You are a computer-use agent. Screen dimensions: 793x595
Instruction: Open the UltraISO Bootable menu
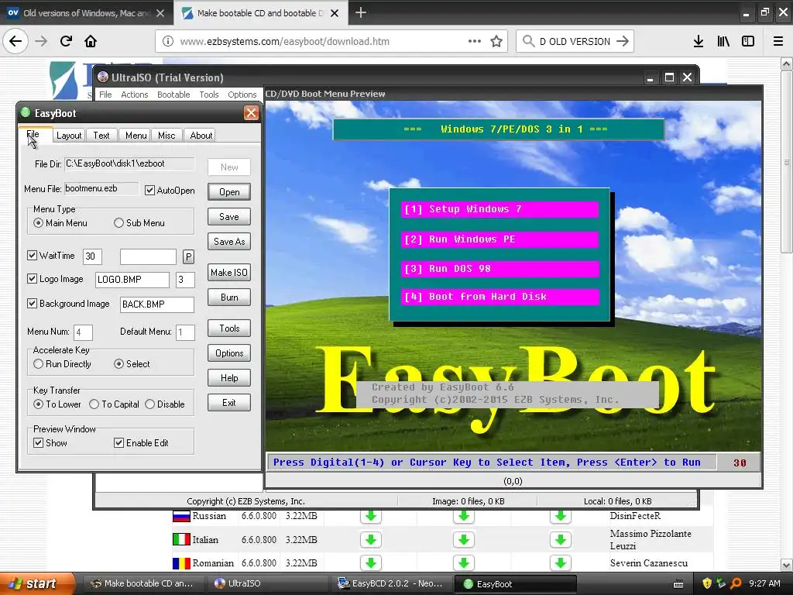coord(173,95)
